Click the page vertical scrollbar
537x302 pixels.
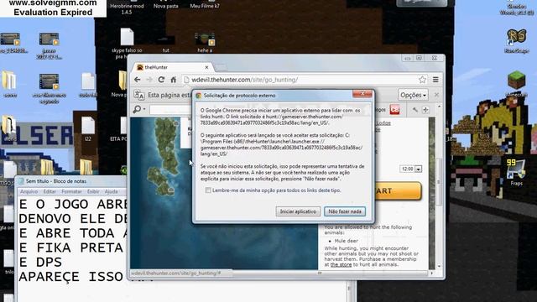(439, 181)
